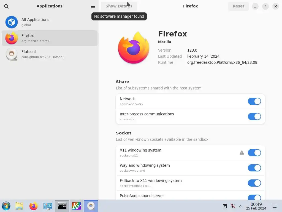
Task: Click the Reset button
Action: coord(238,6)
